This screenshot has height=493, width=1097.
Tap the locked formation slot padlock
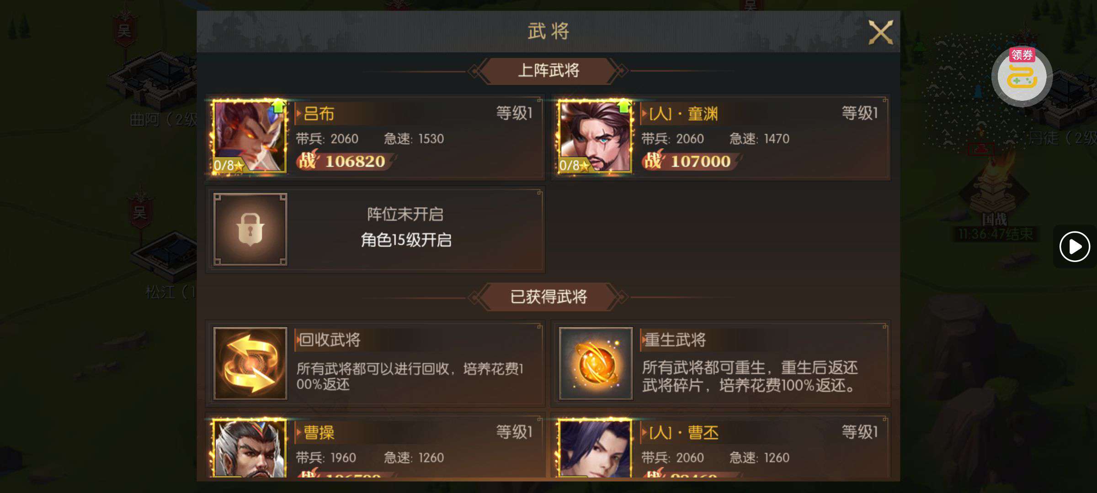[x=250, y=229]
